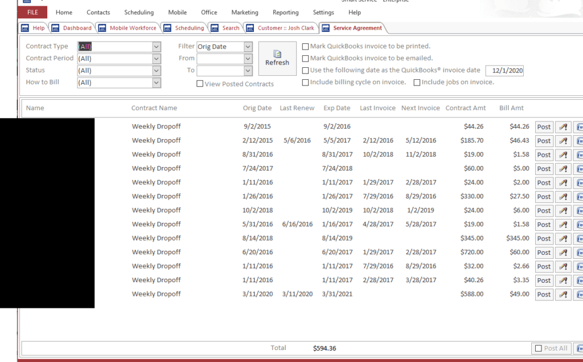This screenshot has height=362, width=583.
Task: Click the icon on the Customer Josh Clark tab
Action: click(x=251, y=28)
